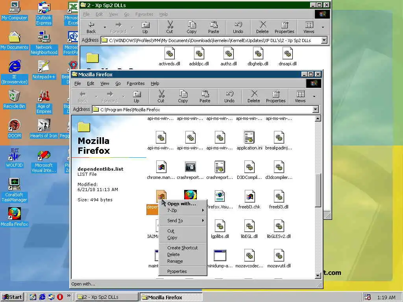The width and height of the screenshot is (403, 302).
Task: Click Copy in the Mozilla Firefox window toolbar
Action: 183,96
